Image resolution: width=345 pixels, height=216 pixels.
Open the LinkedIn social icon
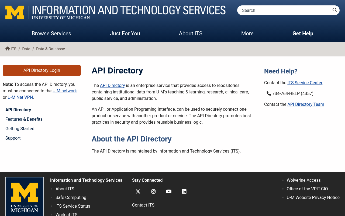point(184,191)
